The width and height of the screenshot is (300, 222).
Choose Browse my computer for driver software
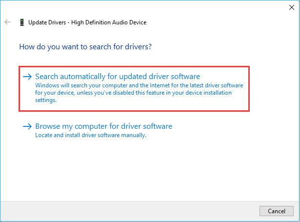[x=103, y=126]
